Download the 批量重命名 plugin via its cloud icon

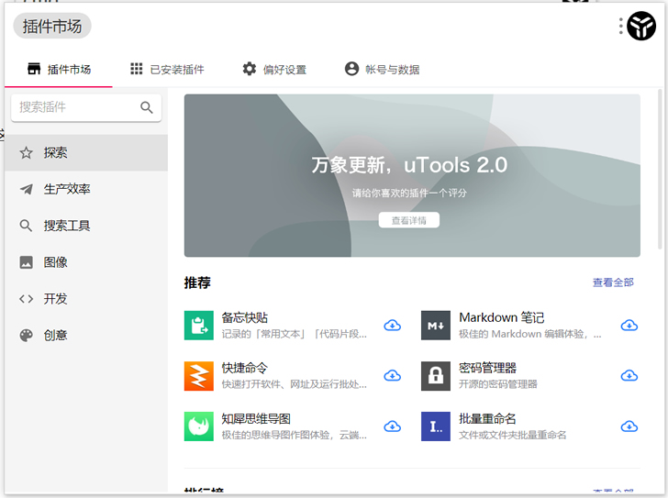point(629,426)
